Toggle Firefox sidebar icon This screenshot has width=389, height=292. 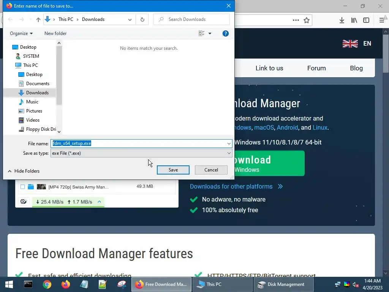pyautogui.click(x=366, y=21)
